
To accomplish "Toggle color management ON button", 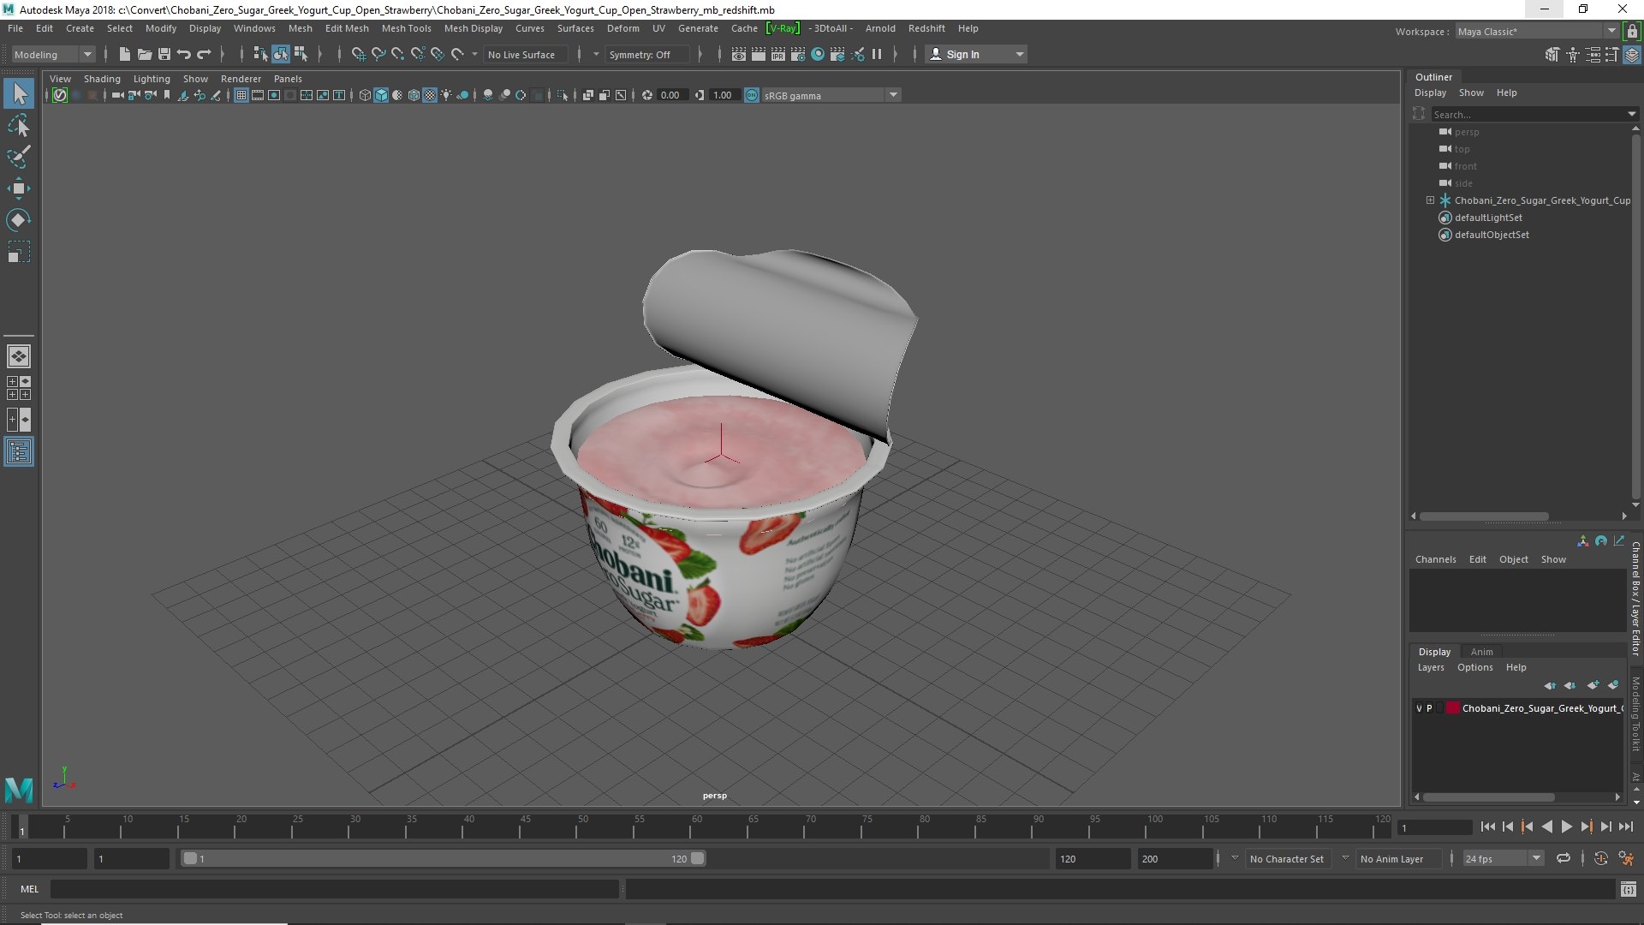I will [x=752, y=95].
